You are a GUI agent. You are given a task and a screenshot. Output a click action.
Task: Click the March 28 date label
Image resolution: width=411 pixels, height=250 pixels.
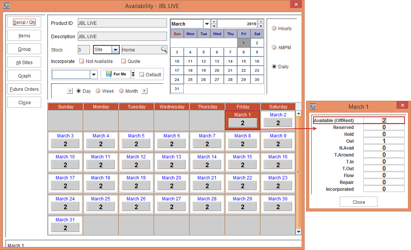pyautogui.click(x=207, y=198)
